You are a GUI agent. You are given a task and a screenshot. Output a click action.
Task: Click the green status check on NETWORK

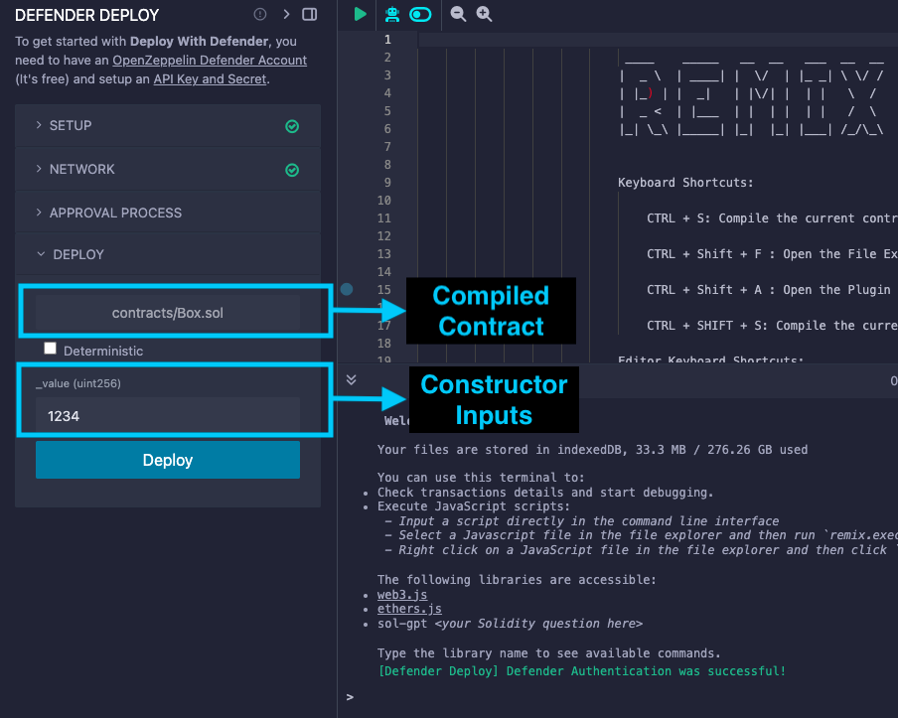coord(292,169)
